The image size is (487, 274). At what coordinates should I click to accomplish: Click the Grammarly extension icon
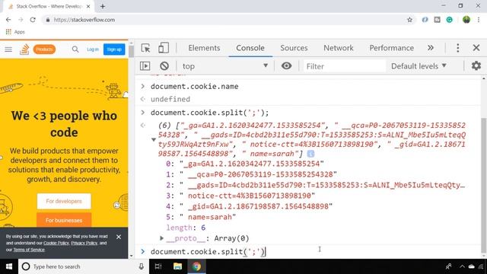(x=449, y=20)
